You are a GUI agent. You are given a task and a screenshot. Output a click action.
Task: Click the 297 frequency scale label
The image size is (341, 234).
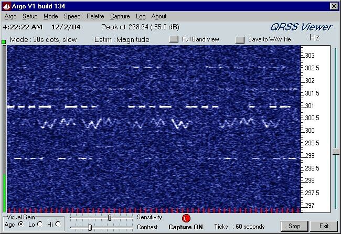pyautogui.click(x=310, y=206)
